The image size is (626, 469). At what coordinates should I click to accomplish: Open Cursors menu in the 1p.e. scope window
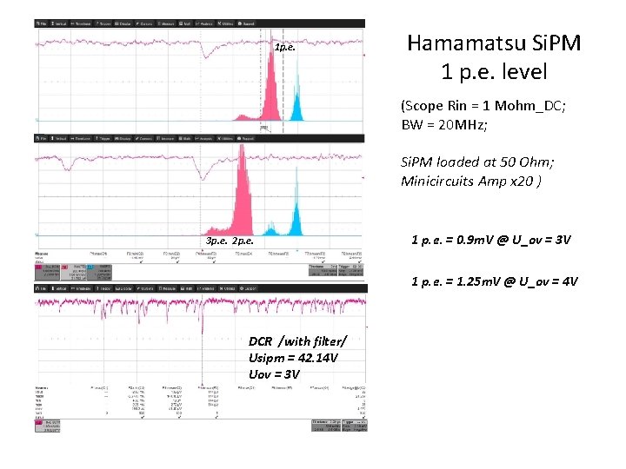tap(144, 24)
